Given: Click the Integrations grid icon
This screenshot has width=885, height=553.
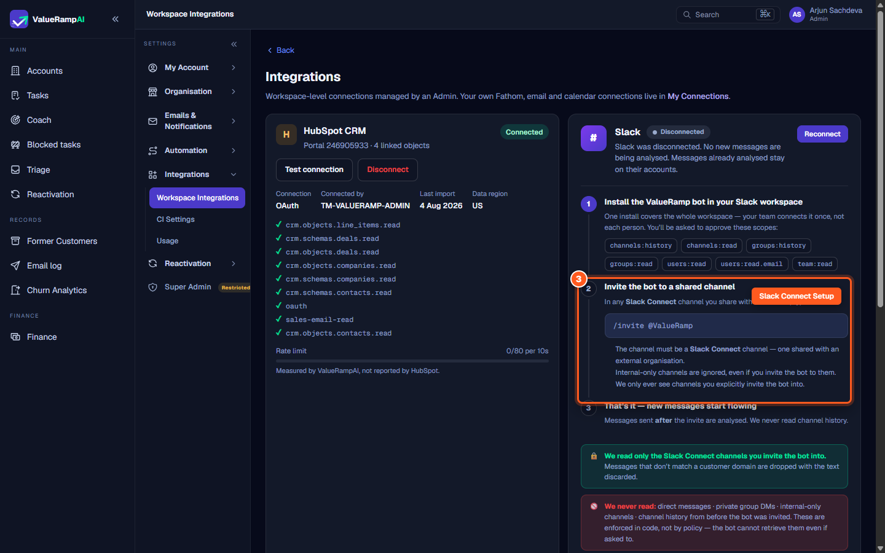Looking at the screenshot, I should [x=153, y=175].
